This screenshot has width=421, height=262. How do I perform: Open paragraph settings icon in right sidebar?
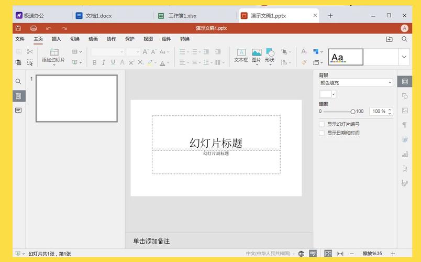[x=405, y=125]
